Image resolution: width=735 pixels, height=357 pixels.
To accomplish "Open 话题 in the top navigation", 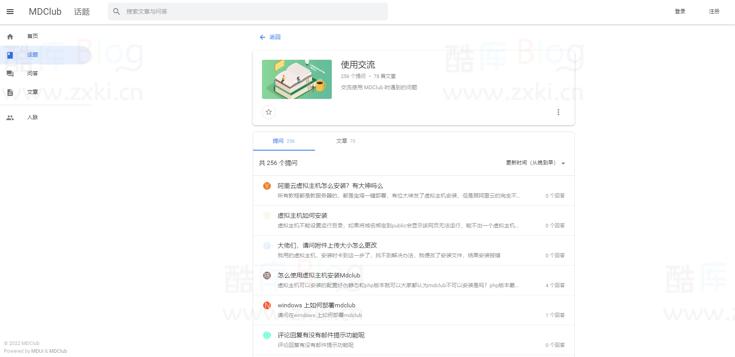I will [x=81, y=11].
